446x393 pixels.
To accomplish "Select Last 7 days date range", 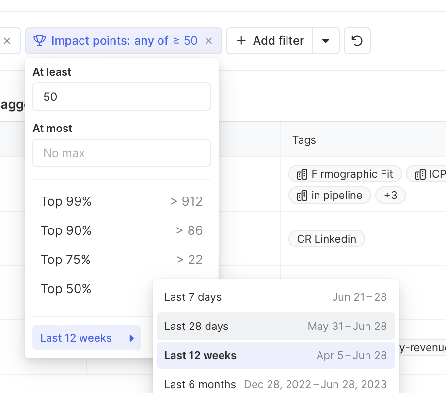I will [x=276, y=297].
